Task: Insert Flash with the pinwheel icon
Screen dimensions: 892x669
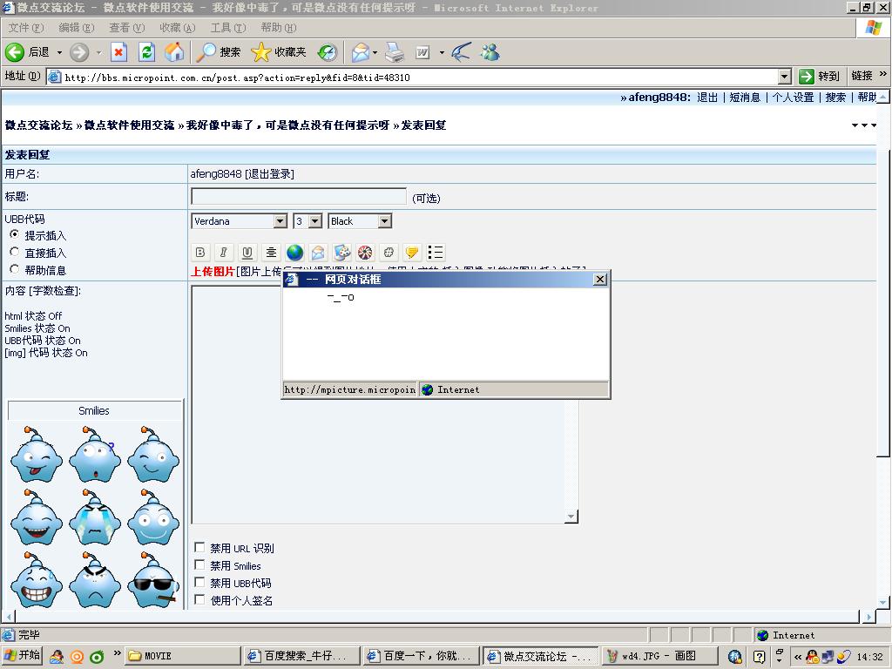Action: tap(365, 252)
